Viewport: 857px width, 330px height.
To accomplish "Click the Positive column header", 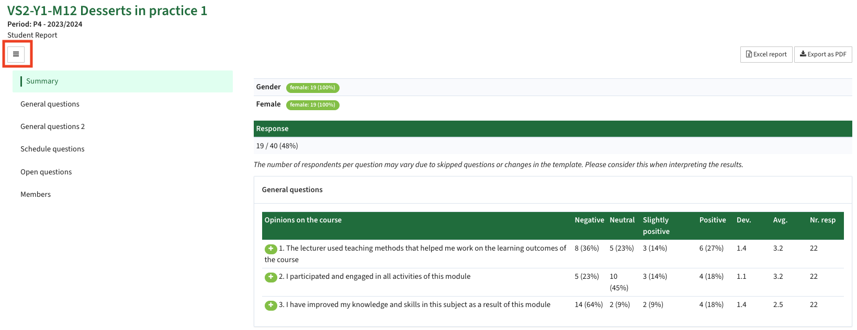I will coord(713,220).
